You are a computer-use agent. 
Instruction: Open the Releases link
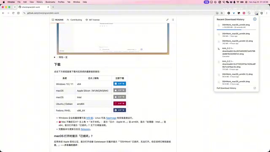(x=85, y=129)
